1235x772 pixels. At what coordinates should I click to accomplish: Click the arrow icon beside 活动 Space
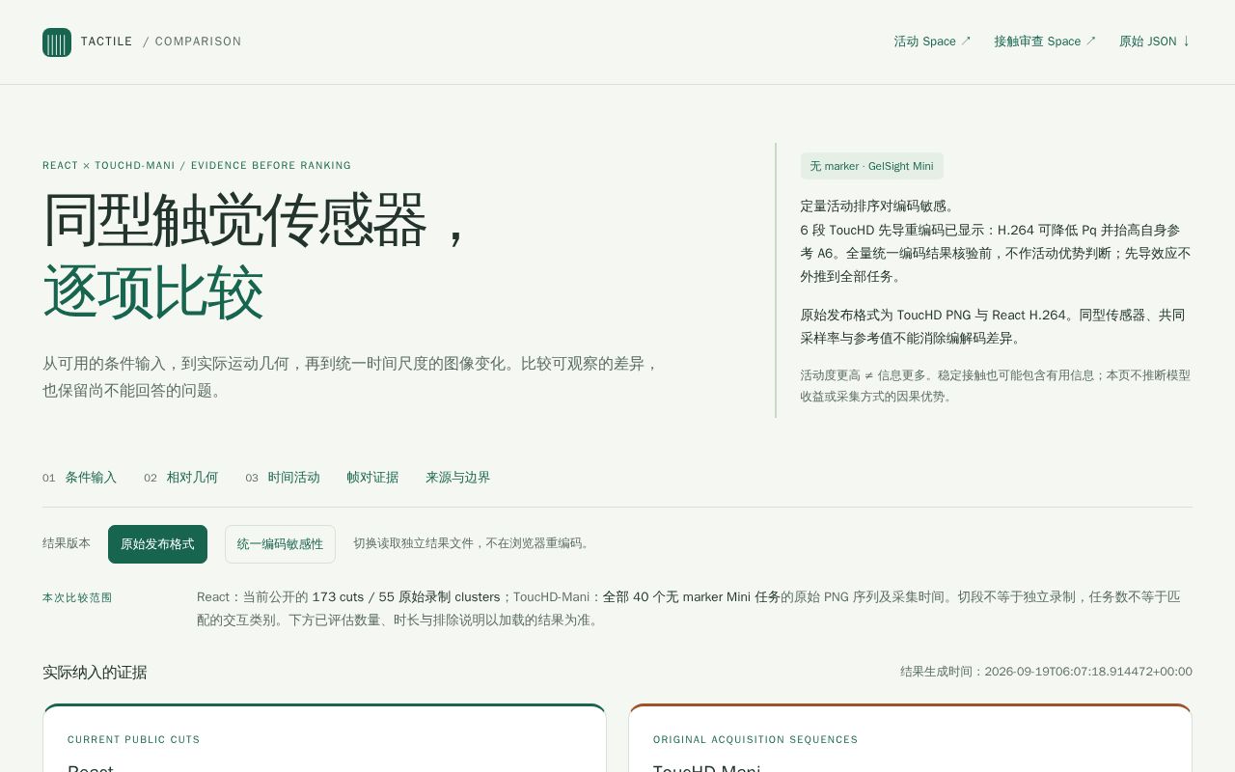point(966,41)
